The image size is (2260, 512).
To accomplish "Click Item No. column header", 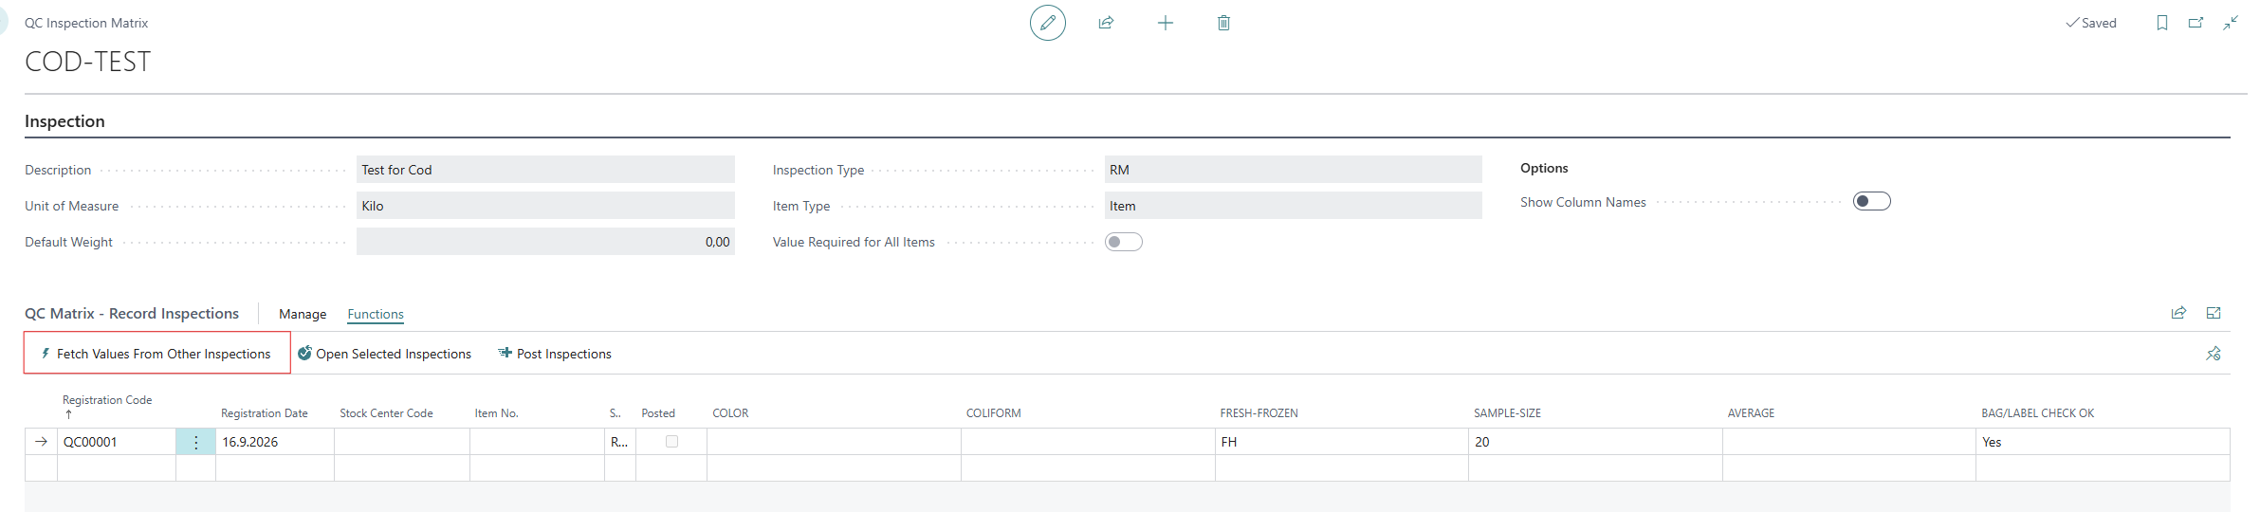I will 497,413.
